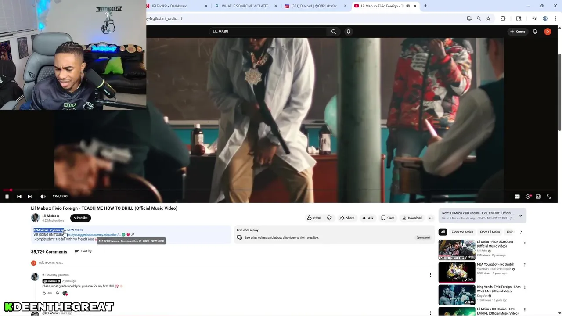Viewport: 562px width, 316px height.
Task: Focus the search box containing LIL MABU
Action: click(268, 32)
